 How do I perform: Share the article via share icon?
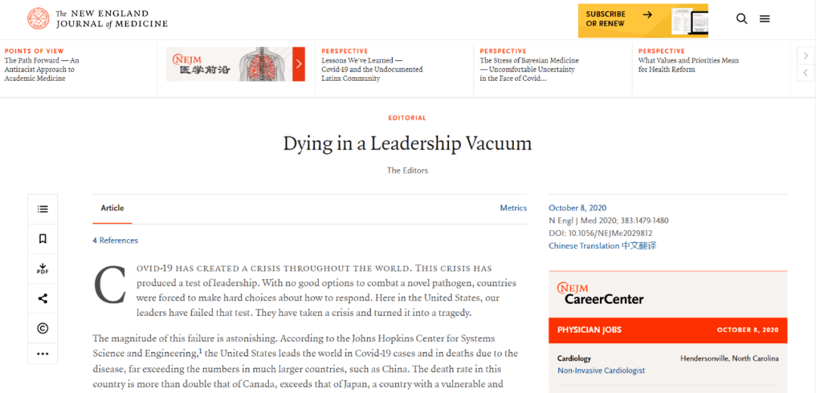point(42,299)
